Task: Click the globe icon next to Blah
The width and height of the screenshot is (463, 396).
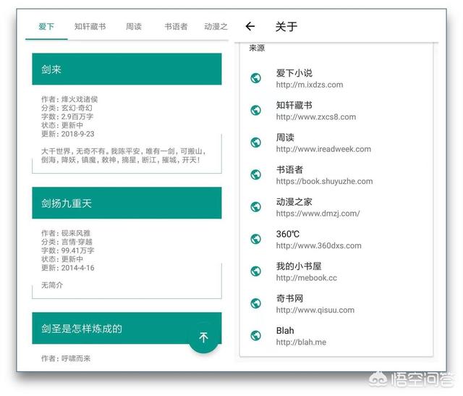Action: coord(255,336)
